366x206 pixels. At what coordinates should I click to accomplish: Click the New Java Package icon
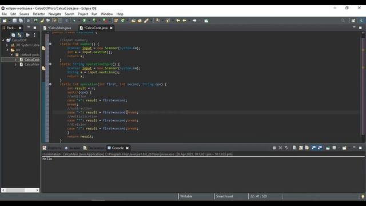pyautogui.click(x=116, y=21)
